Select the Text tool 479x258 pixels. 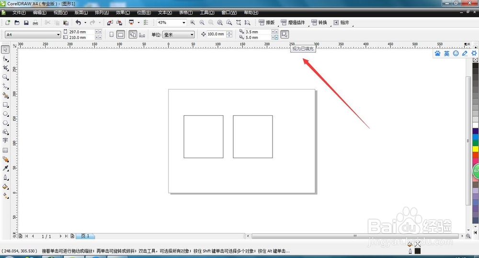point(5,140)
